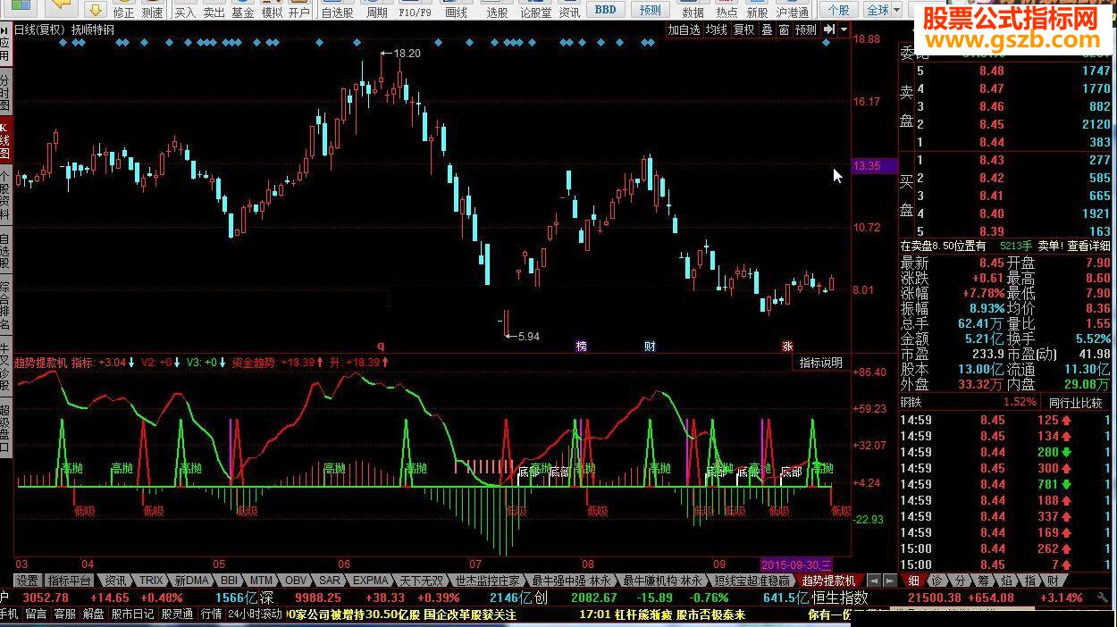
Task: Click the chart-header arrow icon beside 预测
Action: (x=828, y=29)
